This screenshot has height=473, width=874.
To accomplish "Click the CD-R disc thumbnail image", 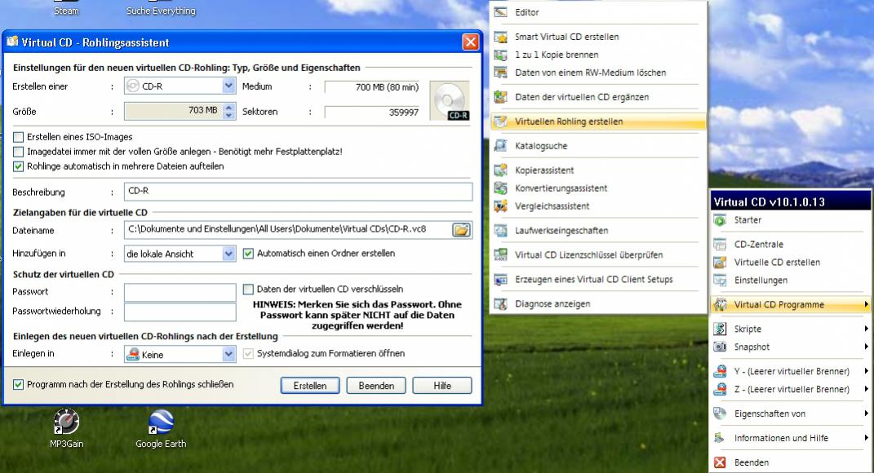I will pos(450,101).
